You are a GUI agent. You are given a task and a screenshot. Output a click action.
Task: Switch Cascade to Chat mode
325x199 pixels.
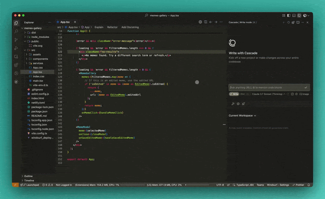coord(243,94)
